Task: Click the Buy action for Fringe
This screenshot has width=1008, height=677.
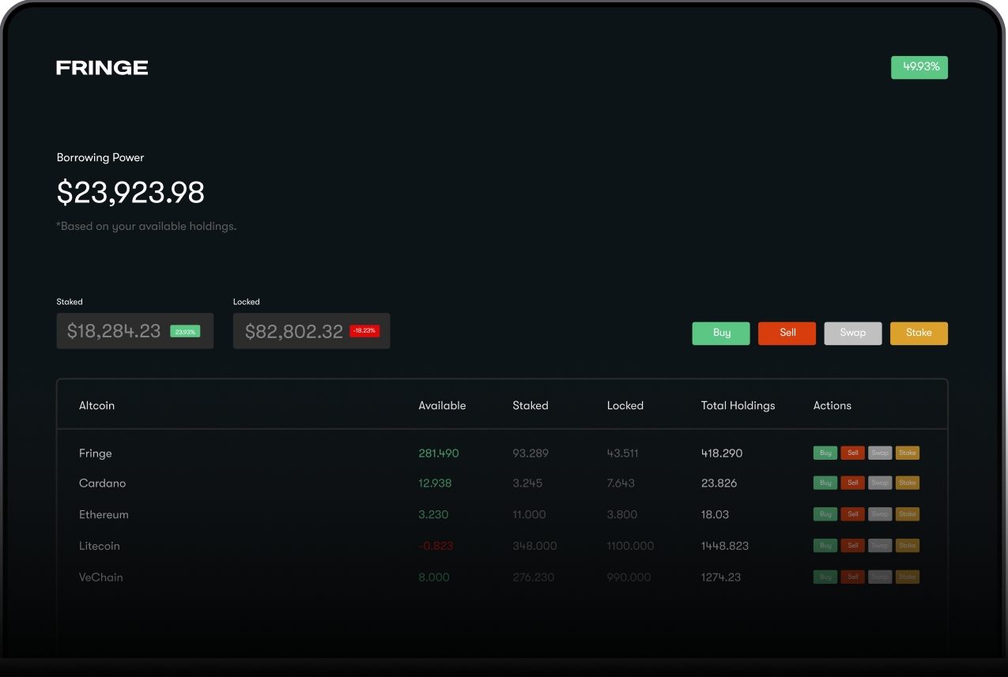Action: point(825,453)
